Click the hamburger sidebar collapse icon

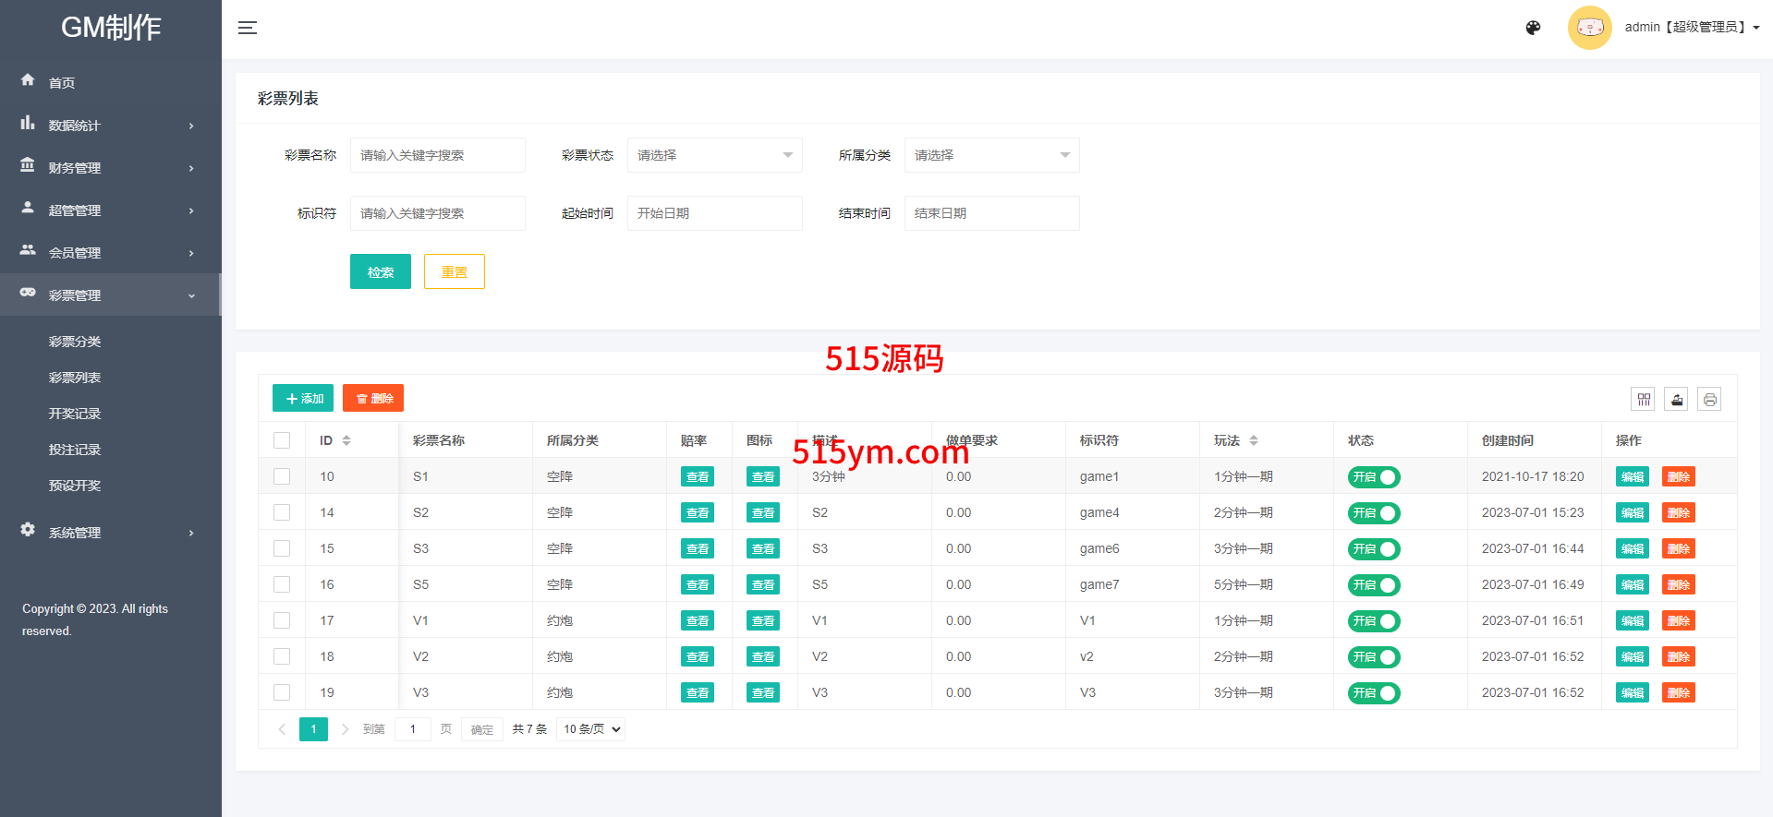[247, 28]
